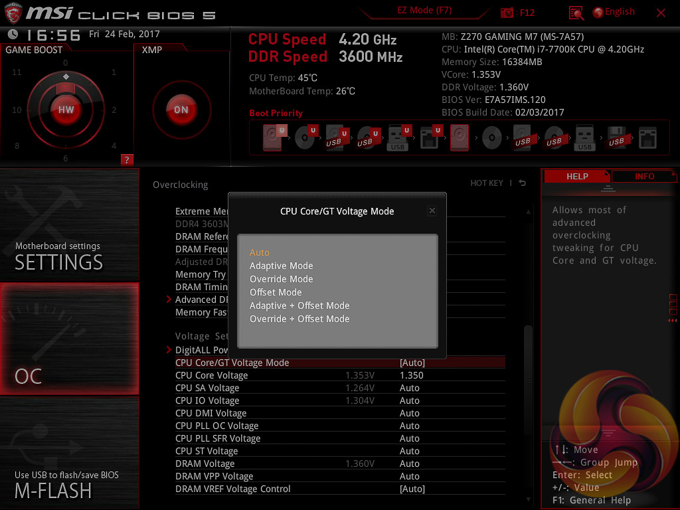Click DRAM Voltage Auto value
This screenshot has width=680, height=510.
pos(409,464)
